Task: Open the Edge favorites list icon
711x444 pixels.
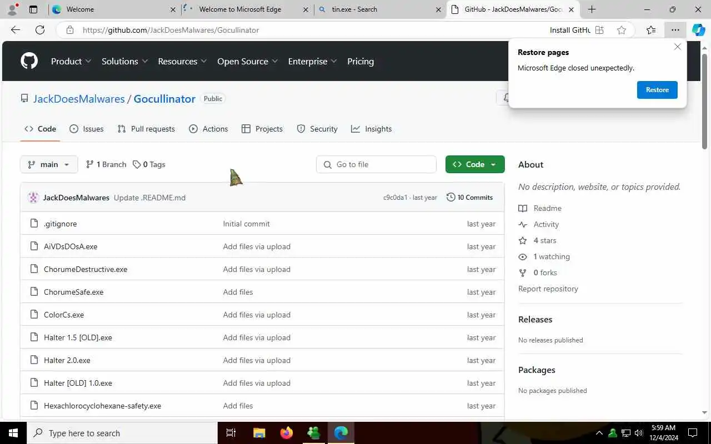Action: pos(651,30)
